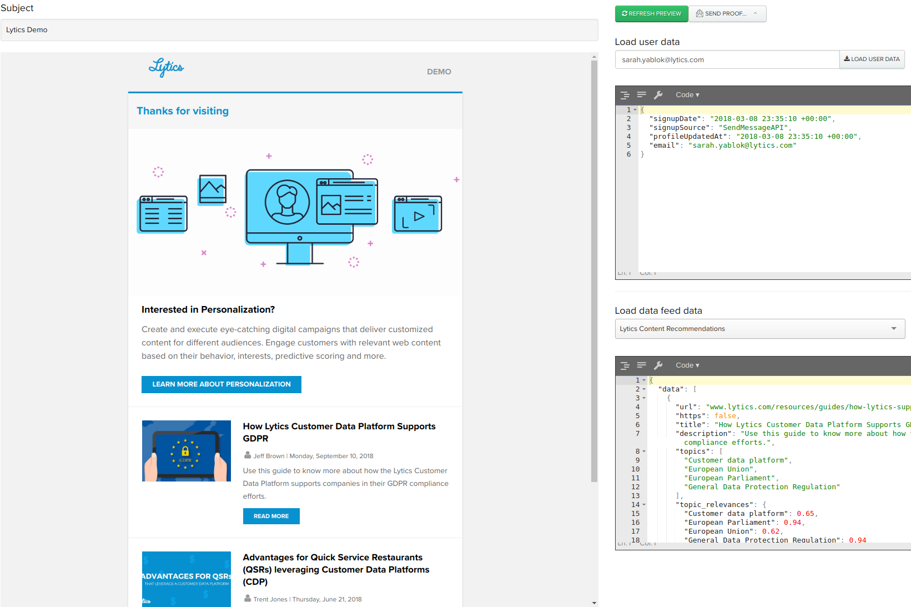
Task: Click the Load User Data button
Action: 872,59
